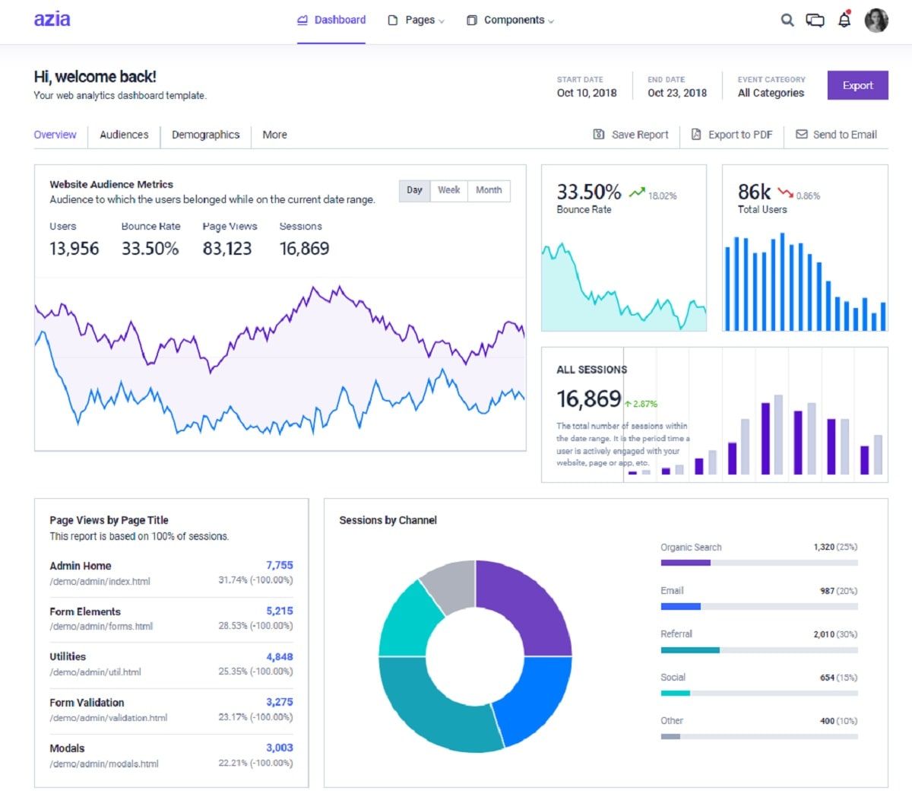The image size is (912, 797).
Task: Open messages via the chat icon
Action: (x=815, y=21)
